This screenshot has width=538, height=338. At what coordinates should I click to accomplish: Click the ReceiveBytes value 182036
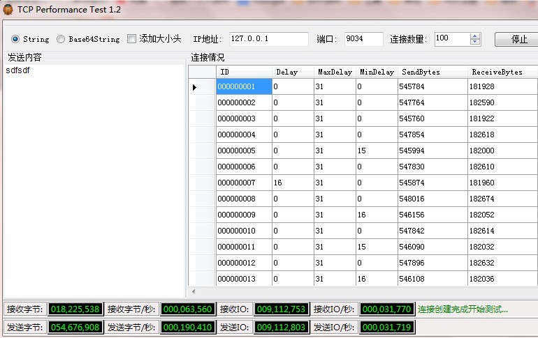(x=502, y=279)
